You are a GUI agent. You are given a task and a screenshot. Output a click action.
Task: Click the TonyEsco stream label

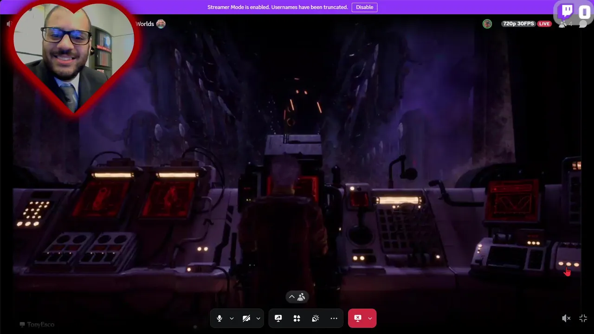pos(37,324)
